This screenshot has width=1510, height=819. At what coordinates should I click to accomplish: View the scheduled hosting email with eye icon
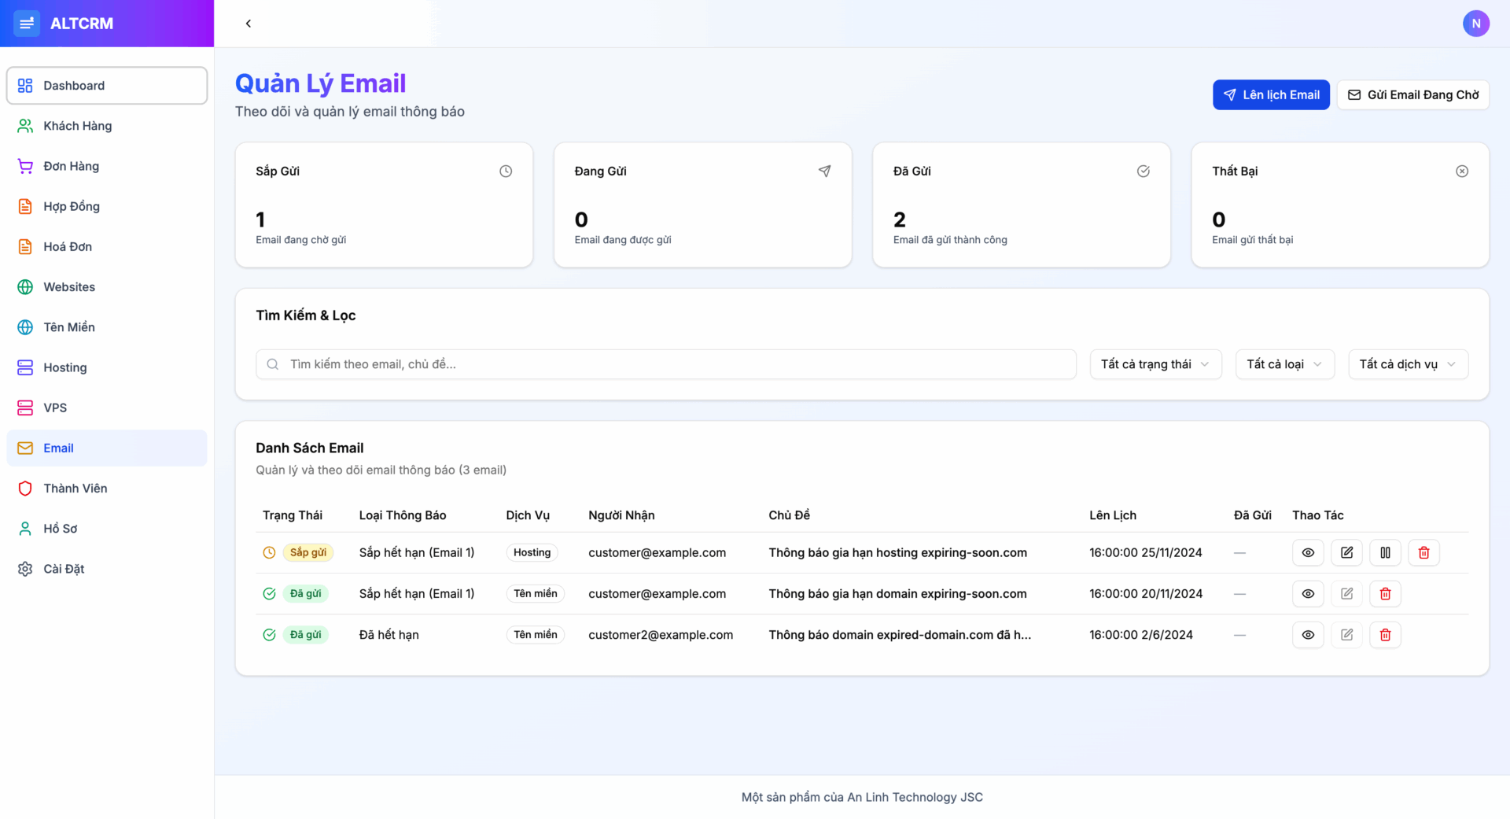click(1308, 552)
